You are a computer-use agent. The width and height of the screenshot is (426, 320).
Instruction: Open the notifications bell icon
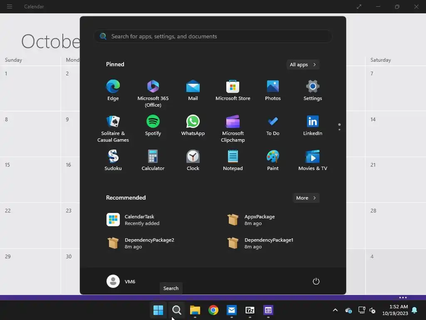(415, 310)
